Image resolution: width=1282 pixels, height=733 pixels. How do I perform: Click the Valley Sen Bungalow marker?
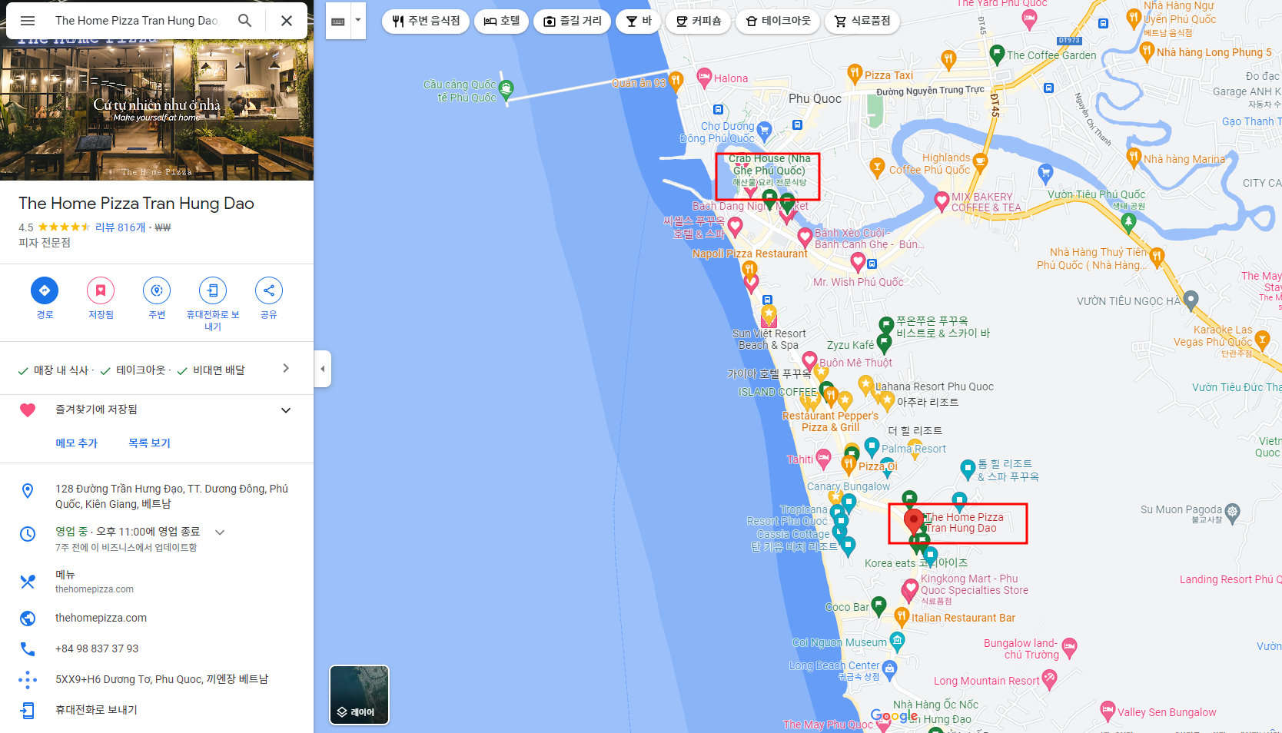point(1108,710)
